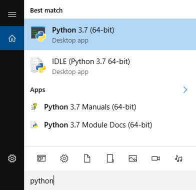The height and width of the screenshot is (190, 196).
Task: Open Python 3.7 Module Docs (64-bit)
Action: click(110, 125)
